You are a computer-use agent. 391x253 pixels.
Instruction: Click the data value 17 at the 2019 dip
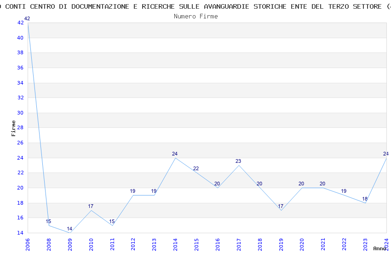(281, 206)
